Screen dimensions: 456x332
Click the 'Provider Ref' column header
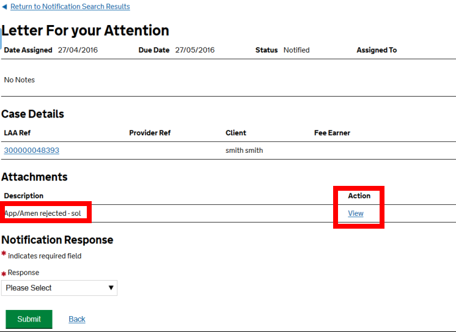(x=150, y=133)
